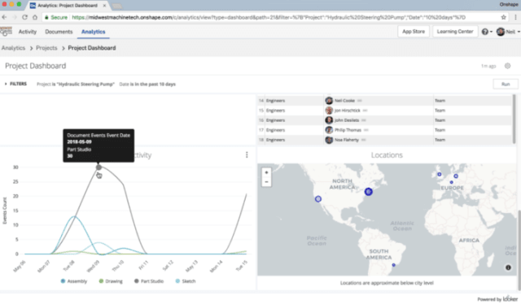Close the Analytics browser tab
Image resolution: width=521 pixels, height=304 pixels.
coord(104,6)
